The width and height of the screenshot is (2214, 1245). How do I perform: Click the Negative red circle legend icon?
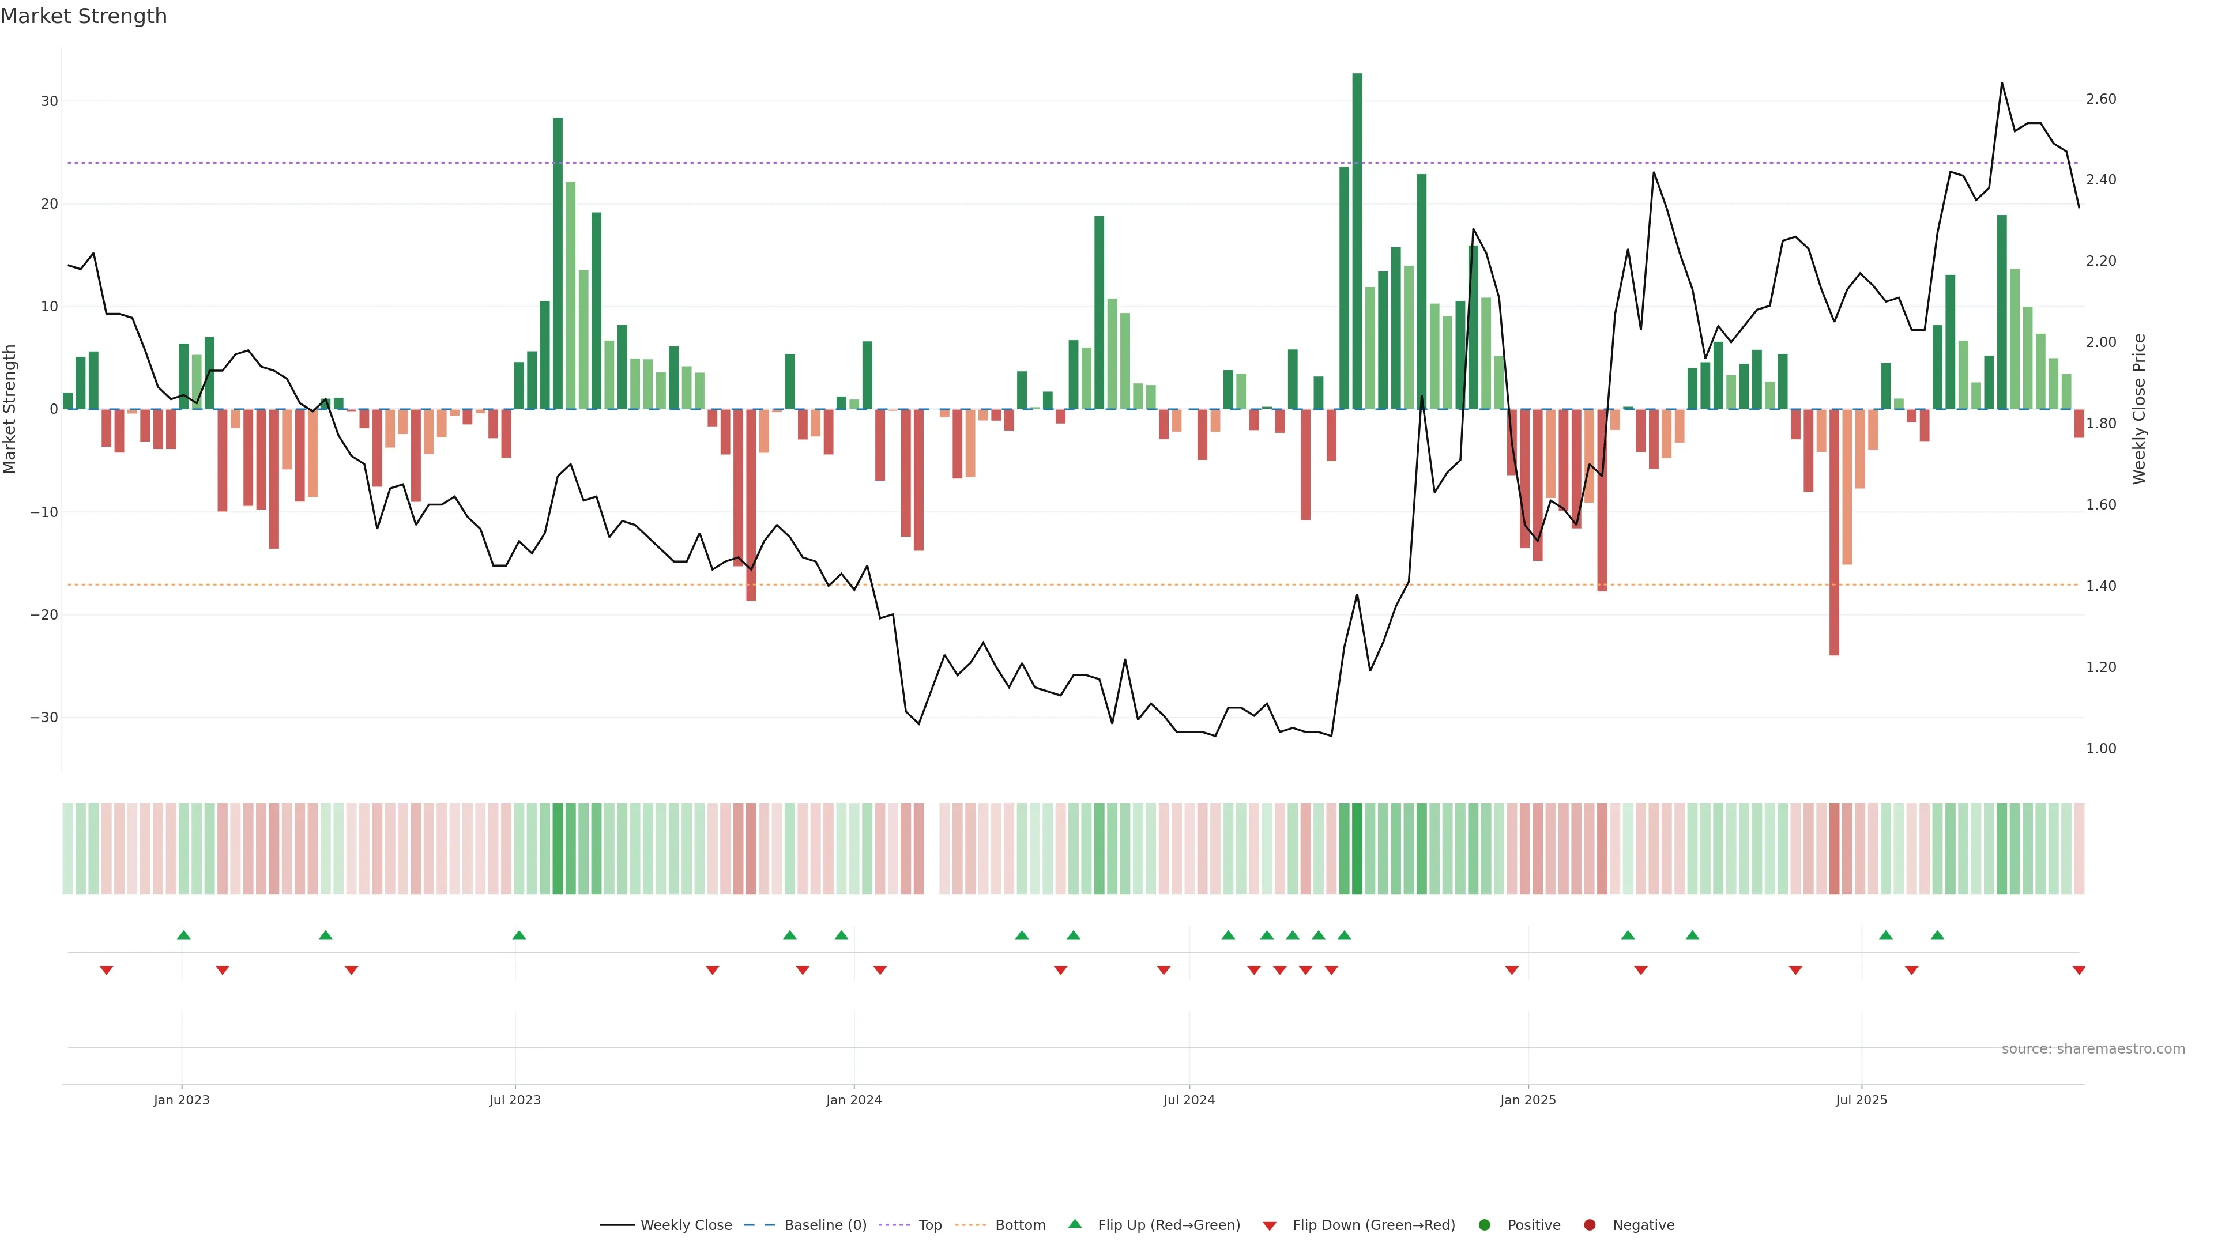tap(1589, 1225)
